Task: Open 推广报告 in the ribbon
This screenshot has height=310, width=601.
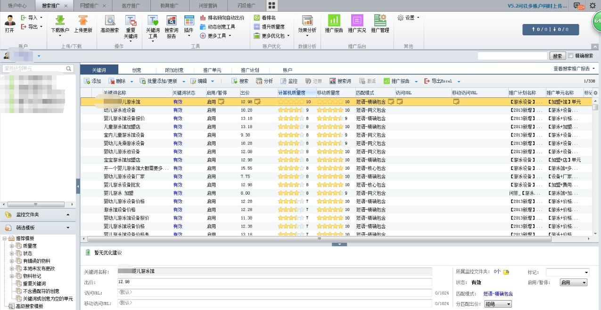Action: point(334,21)
